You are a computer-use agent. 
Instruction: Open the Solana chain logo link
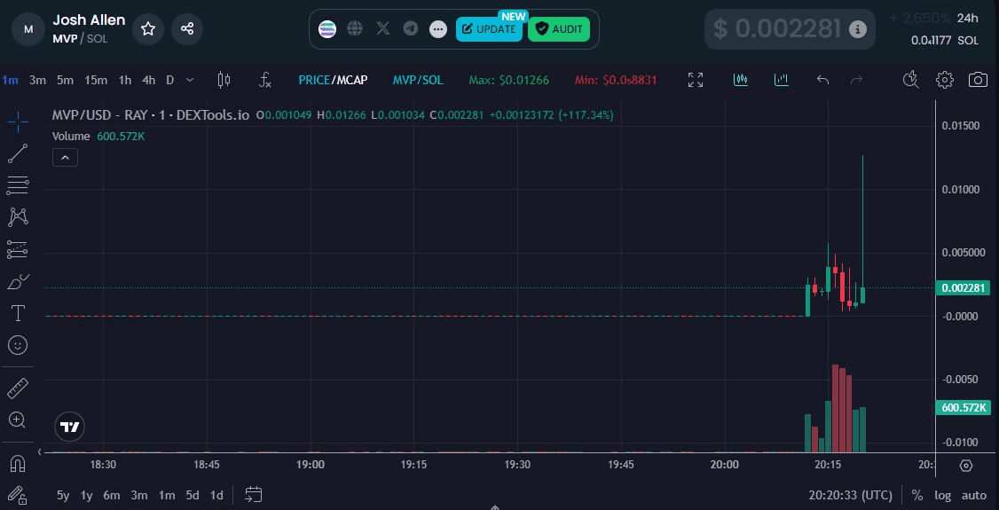click(x=327, y=28)
